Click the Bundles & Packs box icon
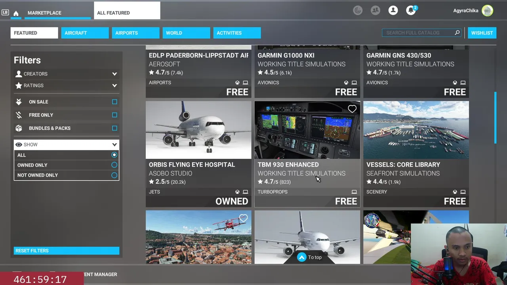This screenshot has width=507, height=285. (x=19, y=128)
